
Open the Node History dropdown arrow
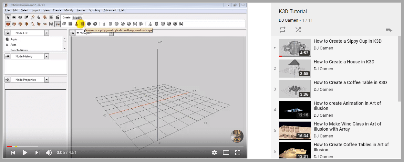click(46, 56)
